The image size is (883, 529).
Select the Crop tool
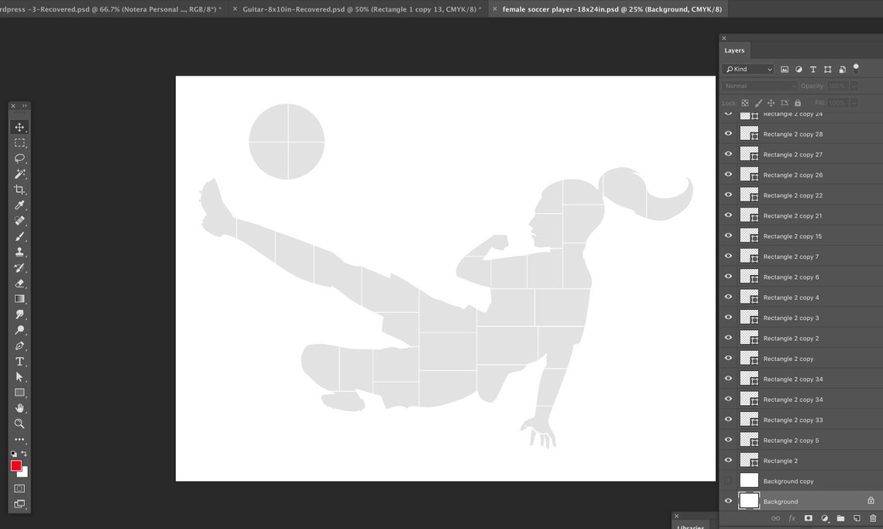coord(19,189)
